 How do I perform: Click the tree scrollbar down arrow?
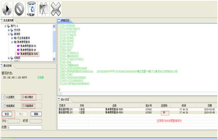click(x=54, y=59)
